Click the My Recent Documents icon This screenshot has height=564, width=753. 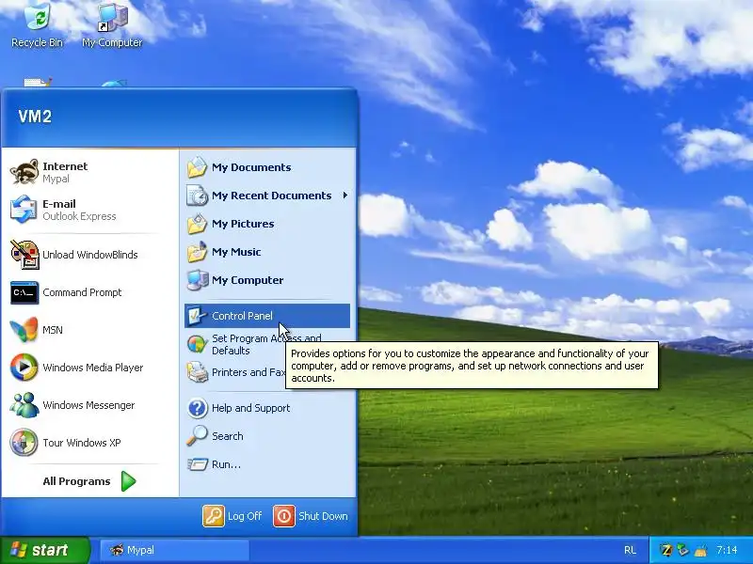click(197, 196)
